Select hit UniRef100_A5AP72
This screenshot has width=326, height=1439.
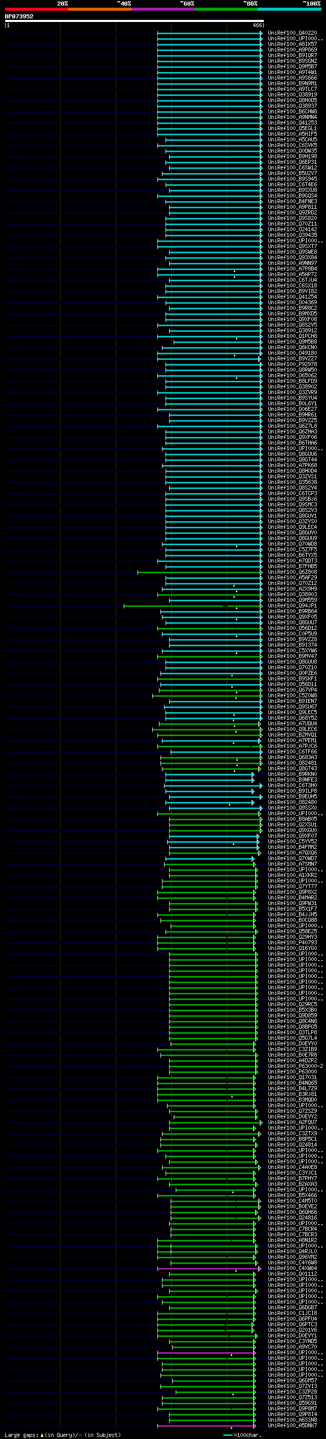pyautogui.click(x=292, y=274)
